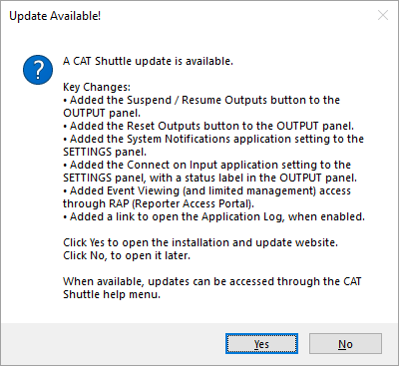Select the Connect on Input bullet line
Viewport: 399px width, 366px height.
206,165
